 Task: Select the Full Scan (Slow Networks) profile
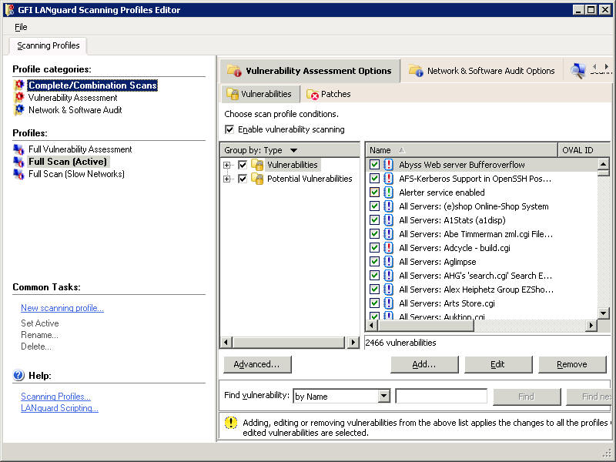pyautogui.click(x=76, y=174)
